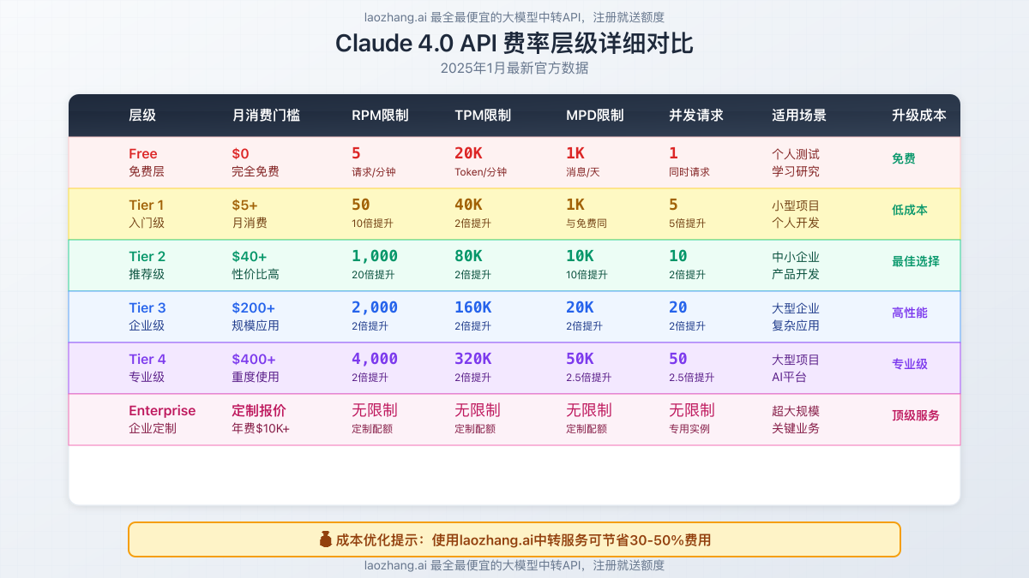Image resolution: width=1029 pixels, height=578 pixels.
Task: Click the '$400+' threshold in the Tier 4 row
Action: [x=254, y=359]
